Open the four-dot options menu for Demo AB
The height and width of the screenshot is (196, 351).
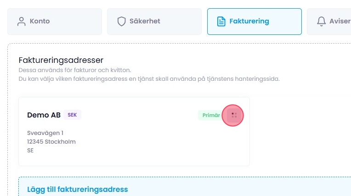pos(233,115)
